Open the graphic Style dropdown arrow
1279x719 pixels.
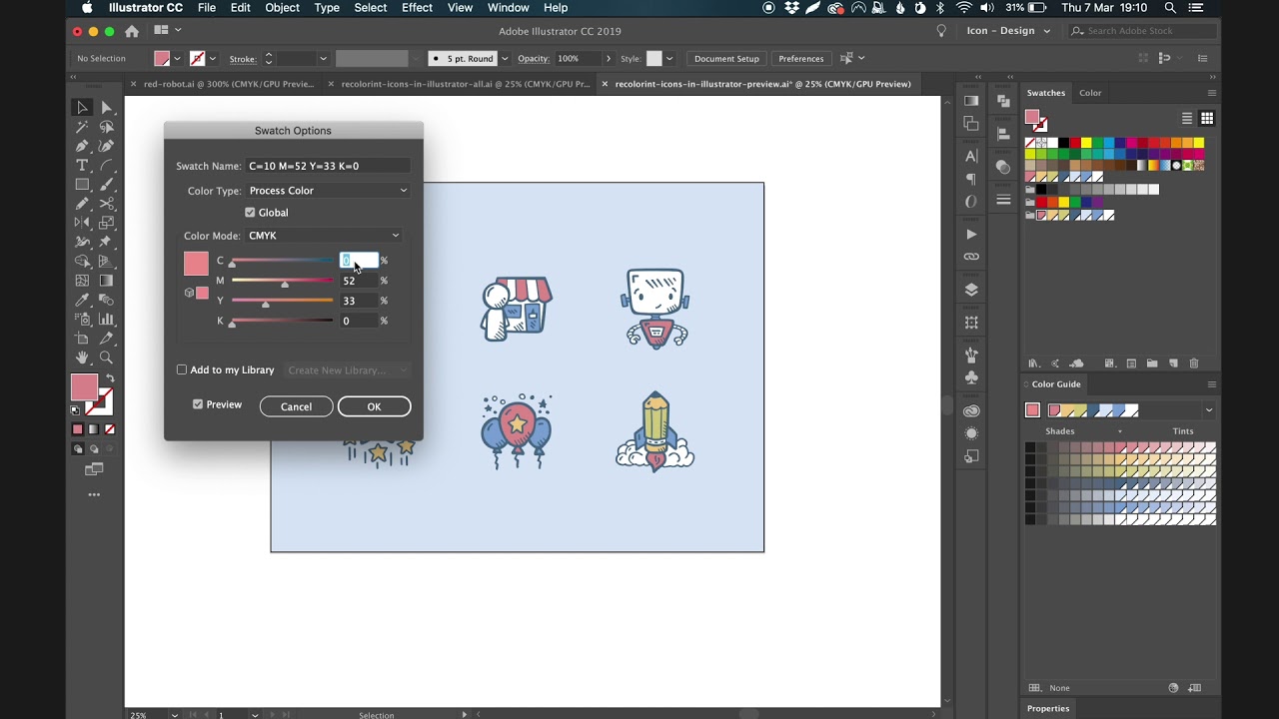[x=669, y=59]
